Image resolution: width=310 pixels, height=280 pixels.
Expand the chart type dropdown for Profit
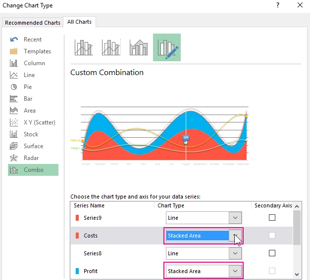[236, 271]
